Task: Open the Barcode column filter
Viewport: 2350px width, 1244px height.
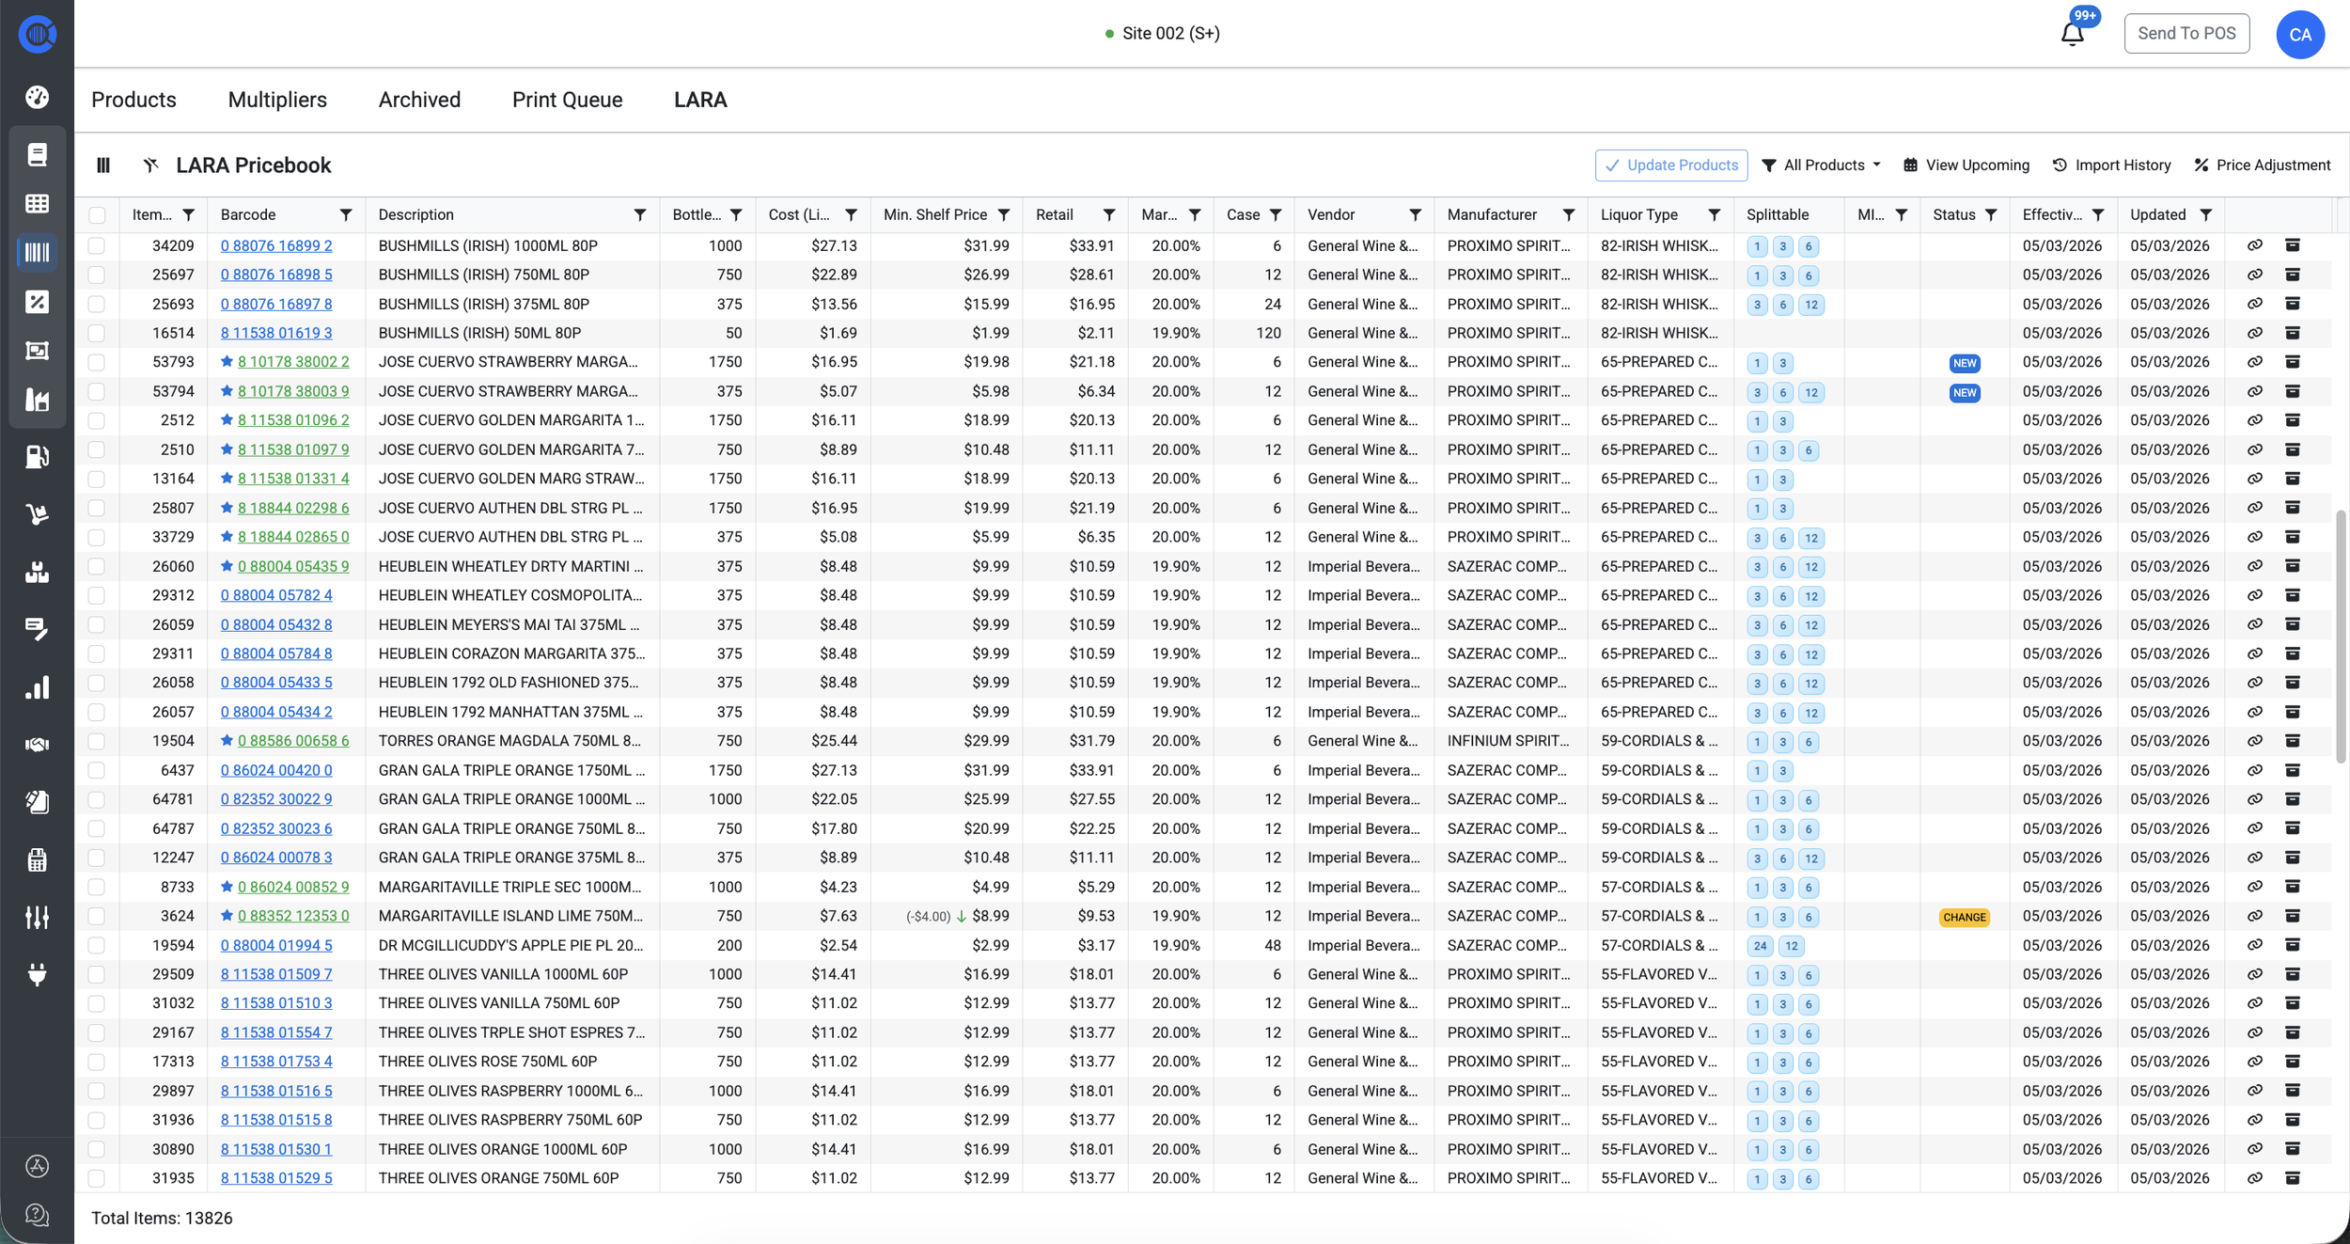Action: (x=346, y=215)
